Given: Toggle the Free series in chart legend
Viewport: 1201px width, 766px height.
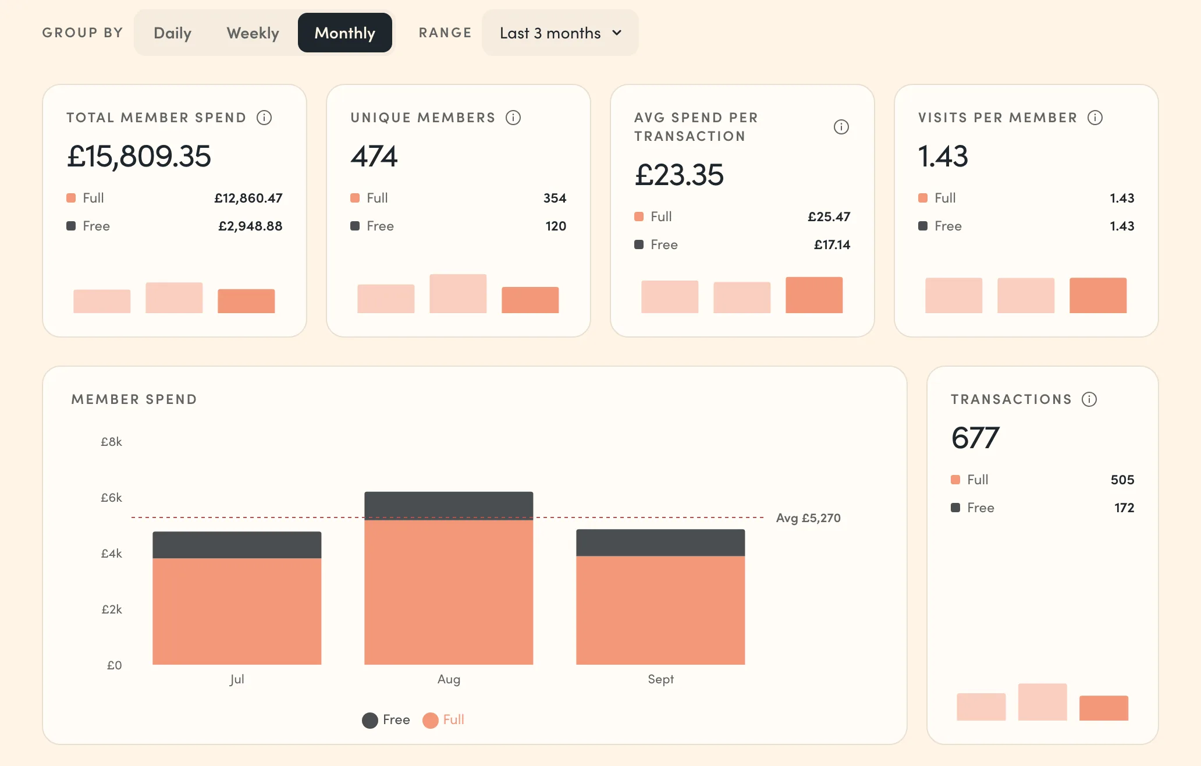Looking at the screenshot, I should [x=386, y=720].
